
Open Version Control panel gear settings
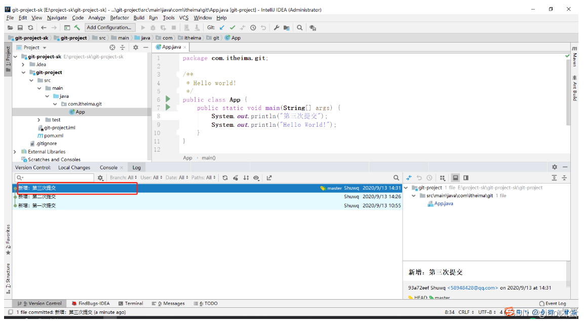point(555,167)
